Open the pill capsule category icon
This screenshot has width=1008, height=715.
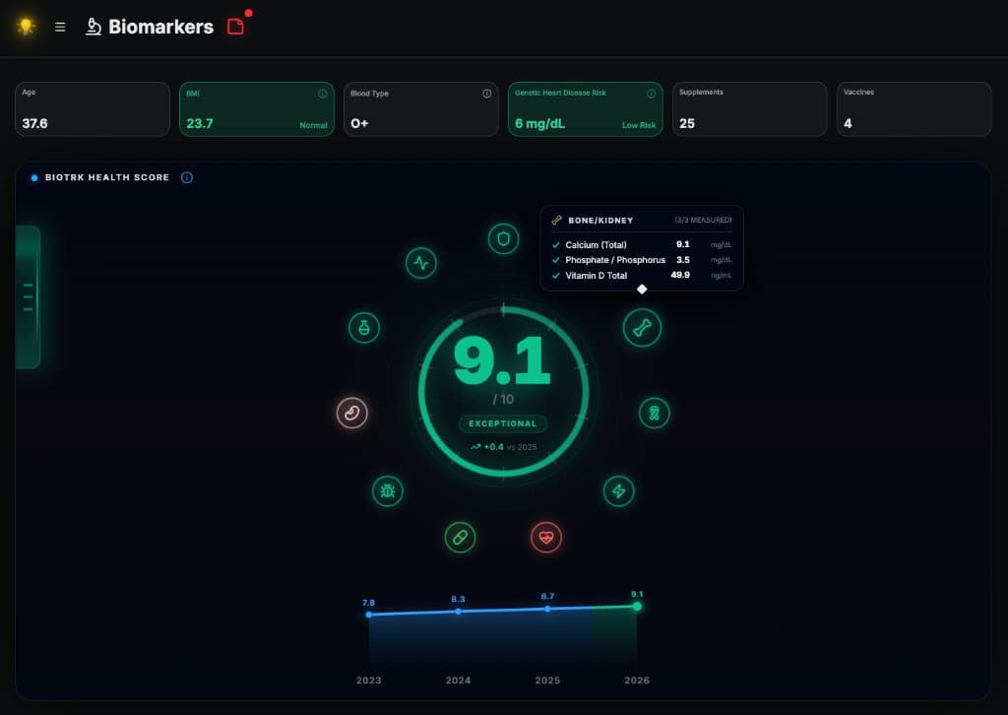click(459, 537)
